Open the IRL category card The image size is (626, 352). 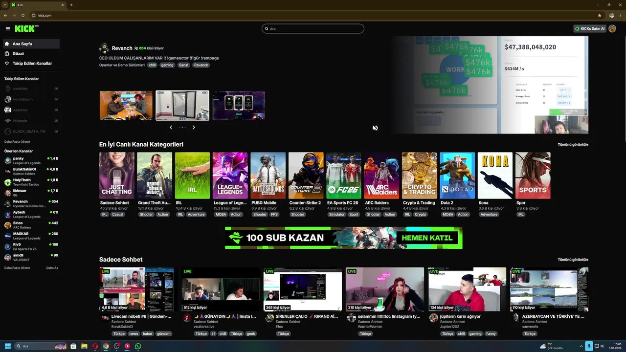pyautogui.click(x=193, y=176)
